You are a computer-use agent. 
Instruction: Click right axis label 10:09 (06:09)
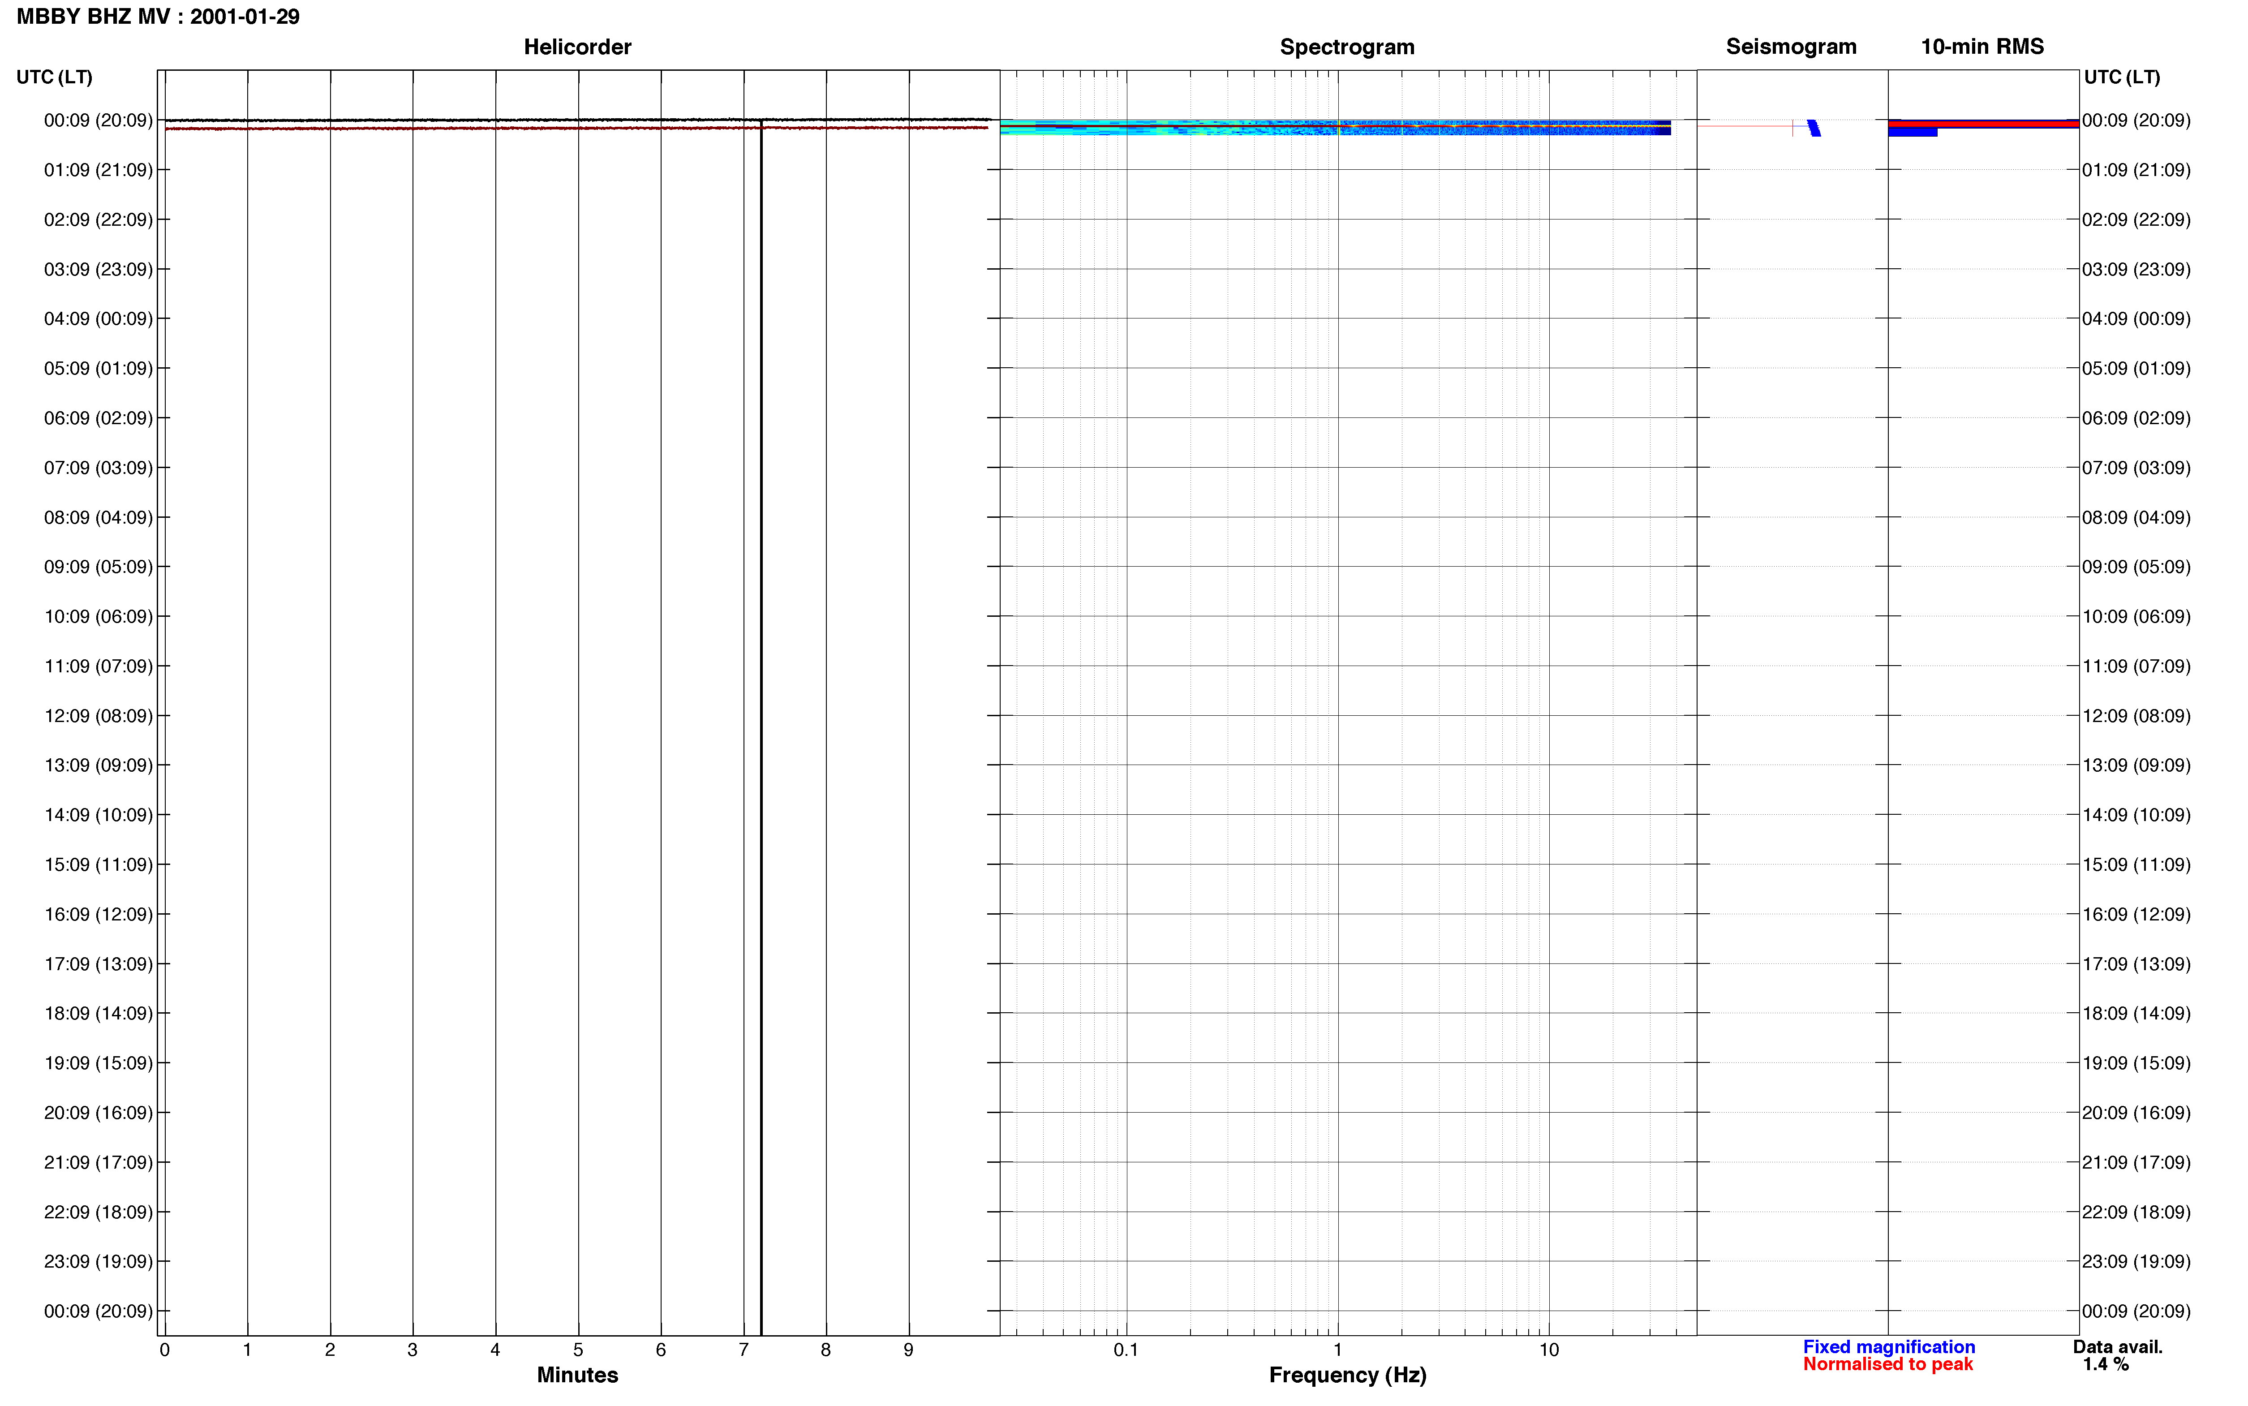point(2136,616)
